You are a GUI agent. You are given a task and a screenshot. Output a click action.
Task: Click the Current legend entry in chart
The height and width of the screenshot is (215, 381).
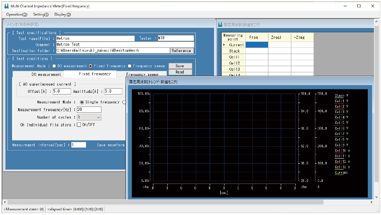[x=341, y=173]
